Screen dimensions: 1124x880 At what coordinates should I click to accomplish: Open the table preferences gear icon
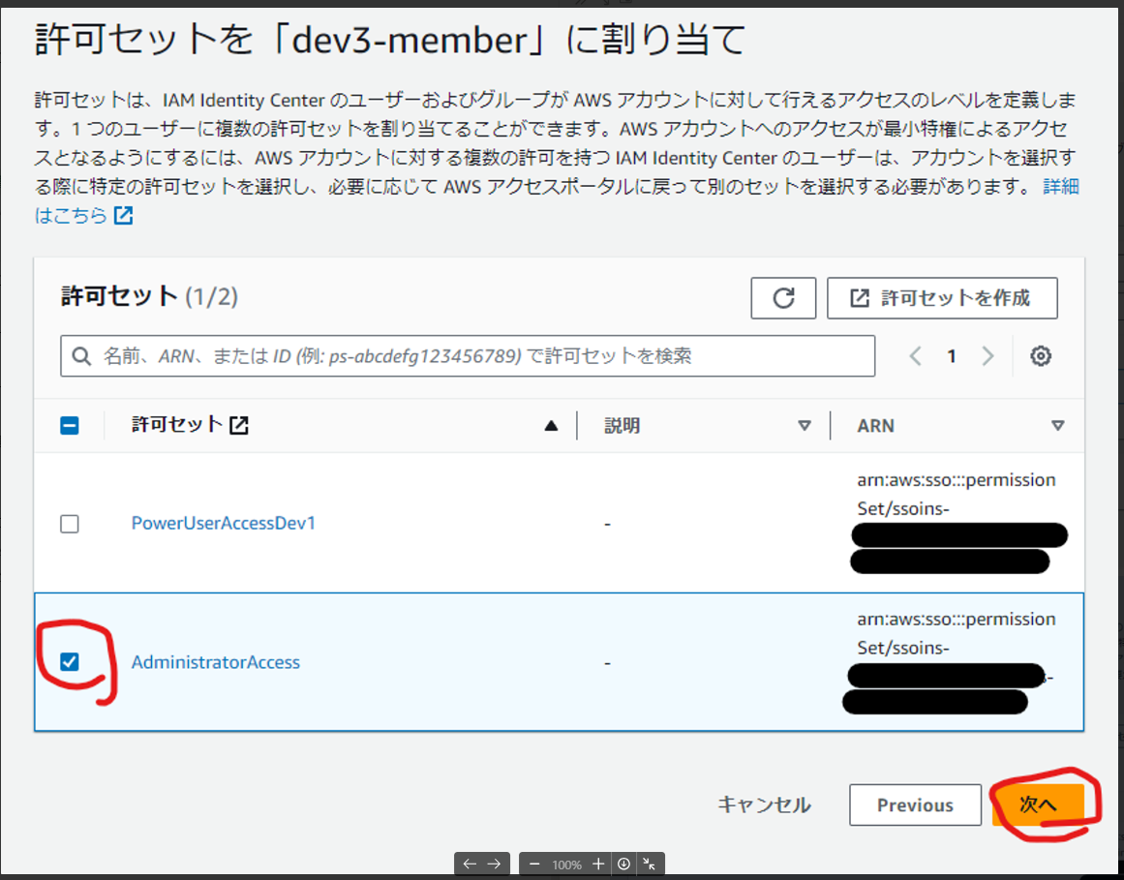(x=1040, y=356)
